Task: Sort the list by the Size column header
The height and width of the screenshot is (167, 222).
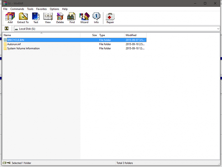Action: coord(89,35)
